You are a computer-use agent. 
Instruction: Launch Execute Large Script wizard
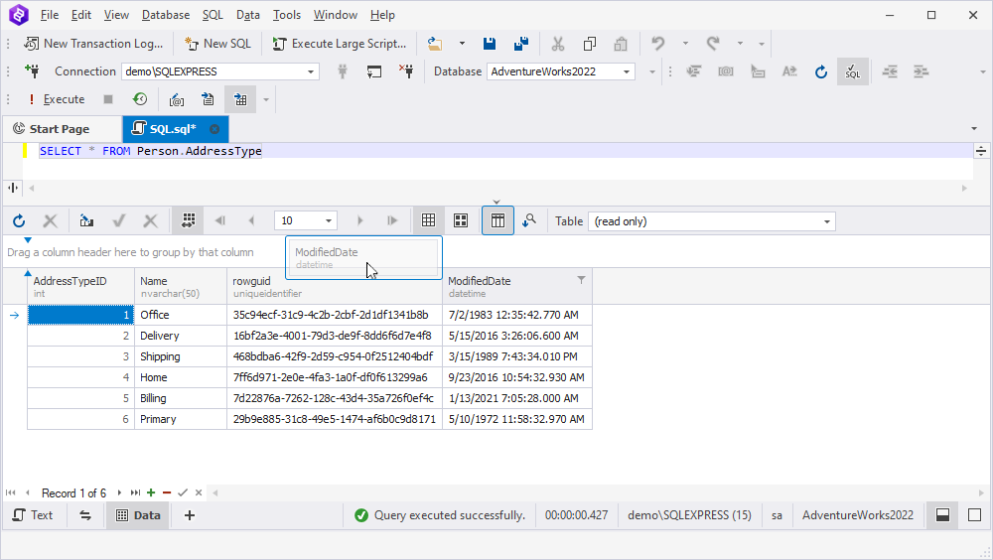[340, 44]
